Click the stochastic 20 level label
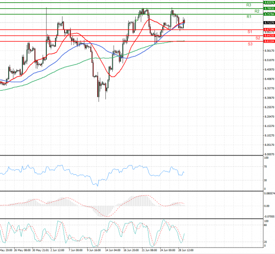Screen dimensions: 275x254 pyautogui.click(x=265, y=242)
